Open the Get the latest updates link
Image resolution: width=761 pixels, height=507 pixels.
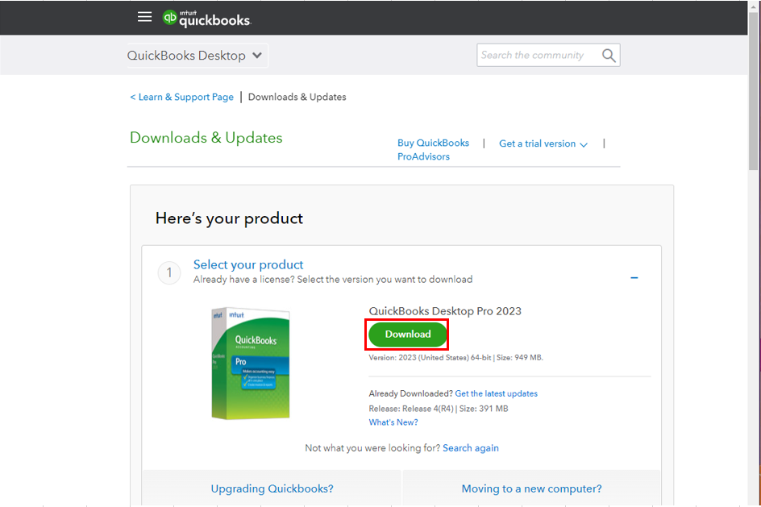pos(496,393)
